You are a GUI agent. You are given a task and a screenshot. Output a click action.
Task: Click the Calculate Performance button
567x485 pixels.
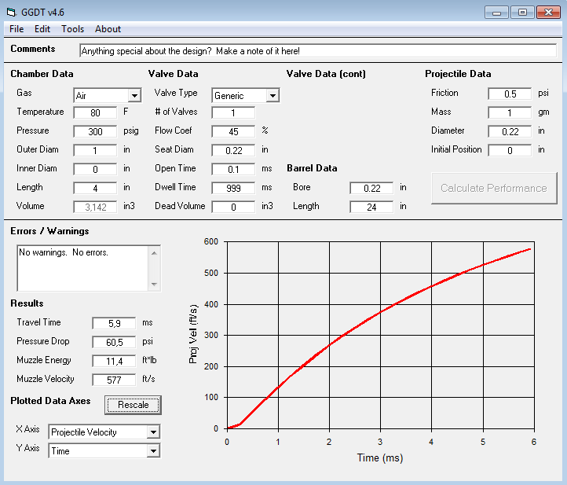493,188
